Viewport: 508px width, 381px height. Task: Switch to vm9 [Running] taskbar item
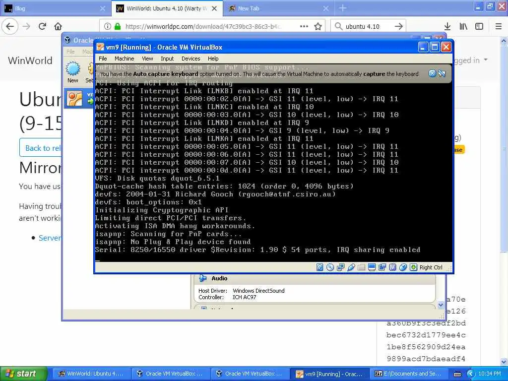coord(330,374)
